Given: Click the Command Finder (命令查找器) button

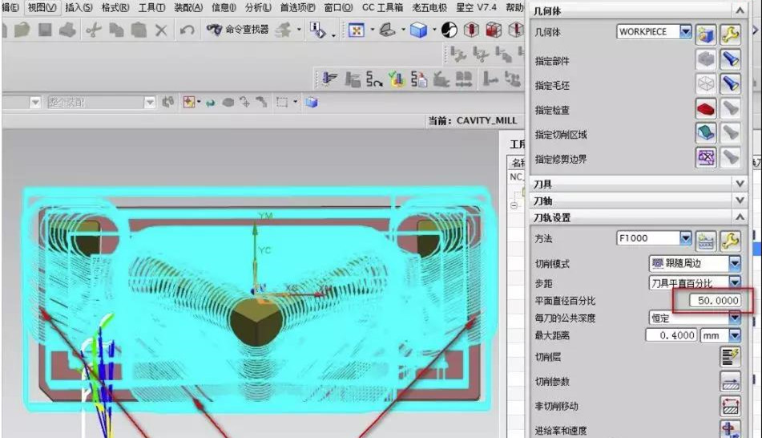Looking at the screenshot, I should pyautogui.click(x=237, y=30).
